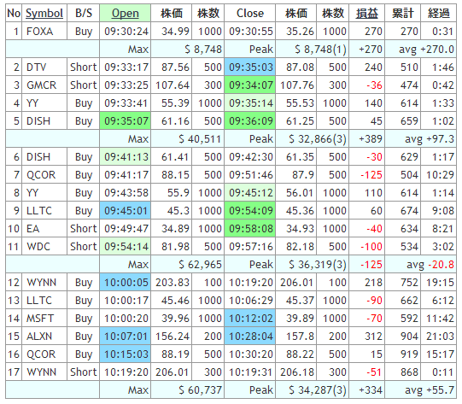
Task: Click green close time 09:34:07
Action: coord(251,85)
